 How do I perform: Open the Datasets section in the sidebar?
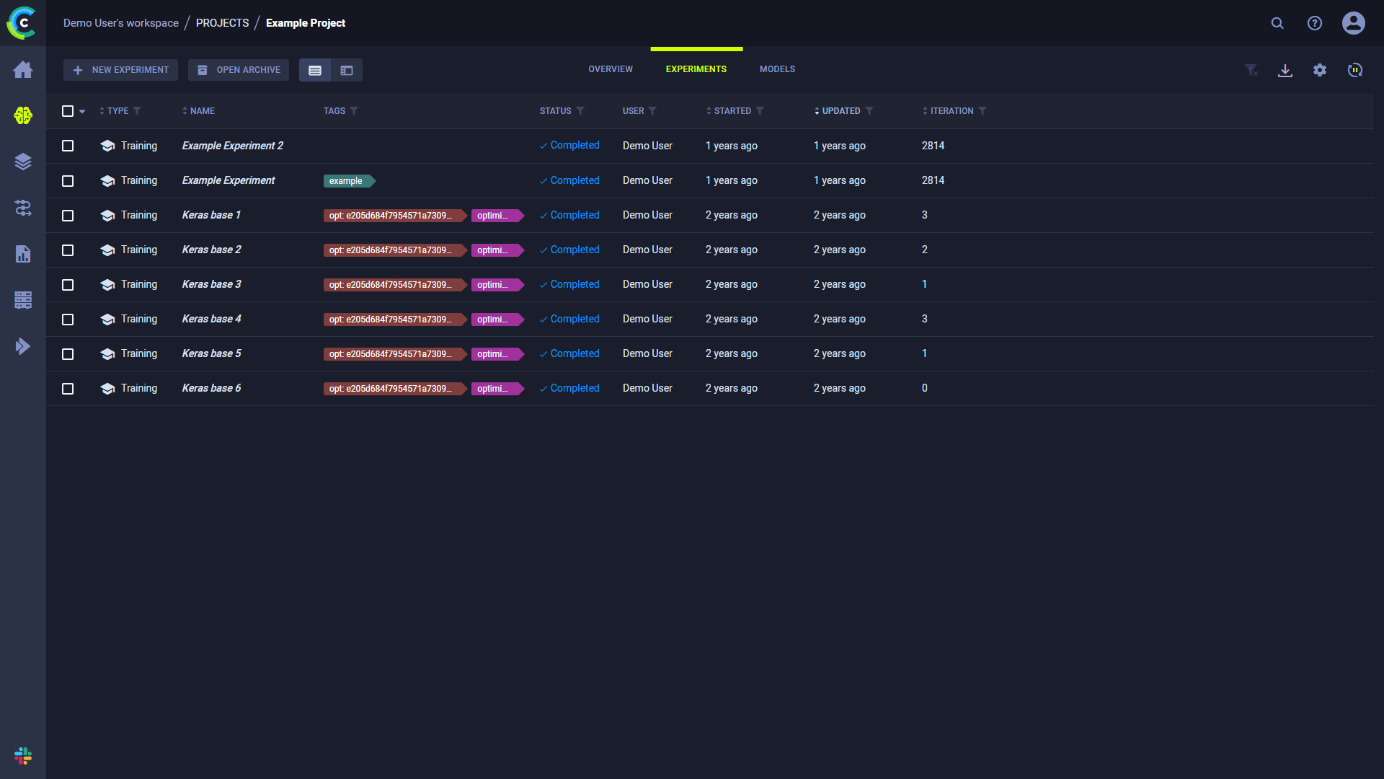tap(22, 162)
